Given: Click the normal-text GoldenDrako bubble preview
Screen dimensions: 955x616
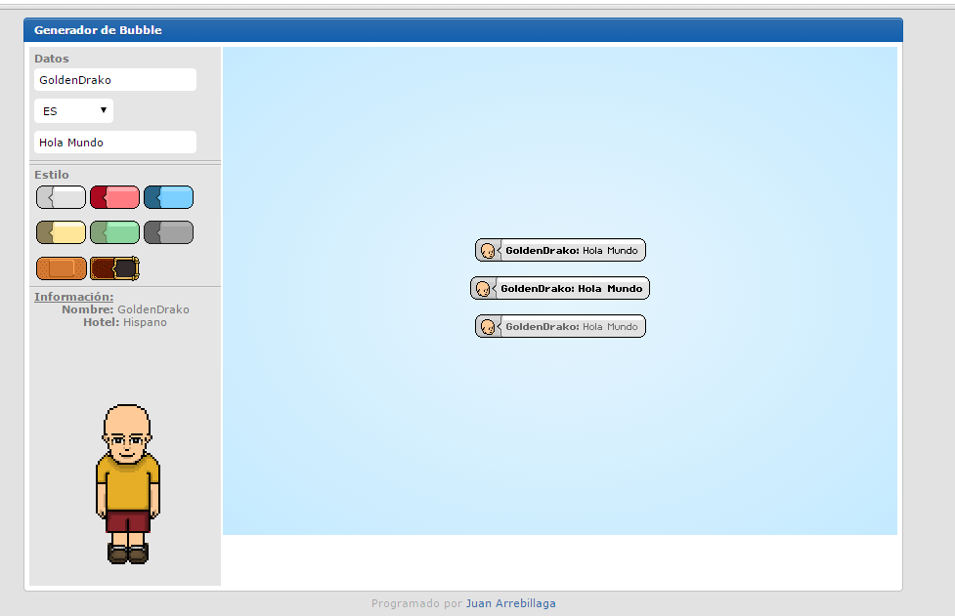Looking at the screenshot, I should [x=560, y=250].
